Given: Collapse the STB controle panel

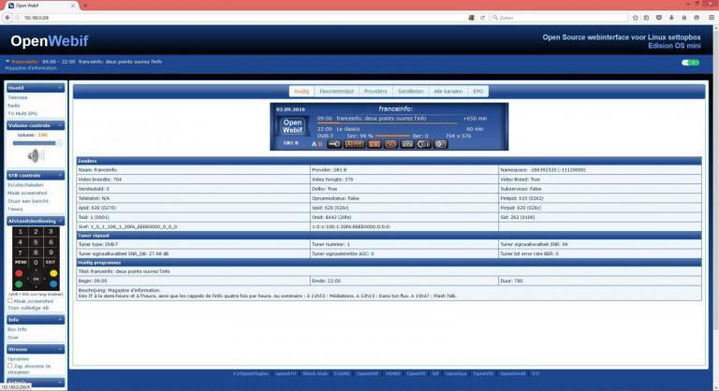Looking at the screenshot, I should (61, 175).
